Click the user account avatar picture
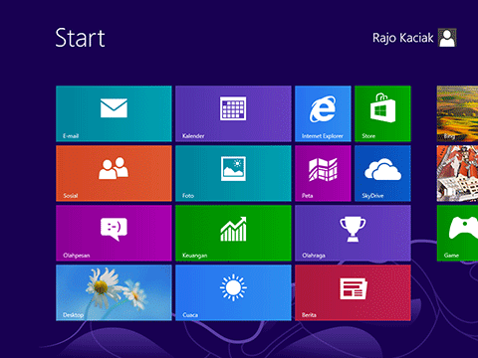The width and height of the screenshot is (478, 358). click(x=447, y=38)
